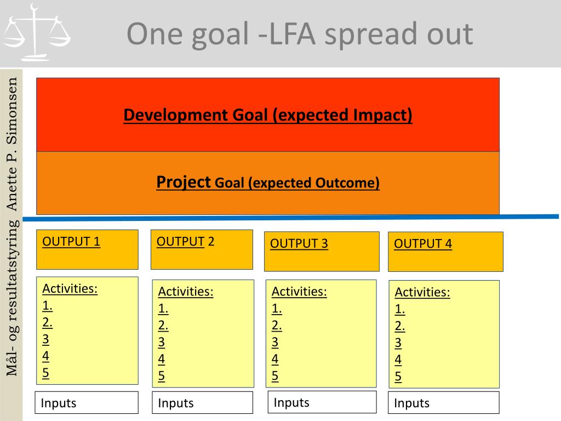This screenshot has height=421, width=561.
Task: Click activity item 1 under OUTPUT 4
Action: (399, 309)
